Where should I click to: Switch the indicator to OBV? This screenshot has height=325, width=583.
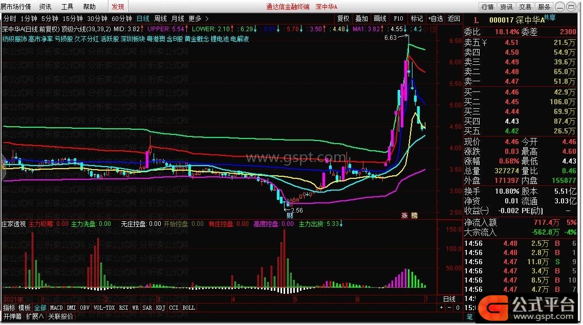(x=85, y=308)
